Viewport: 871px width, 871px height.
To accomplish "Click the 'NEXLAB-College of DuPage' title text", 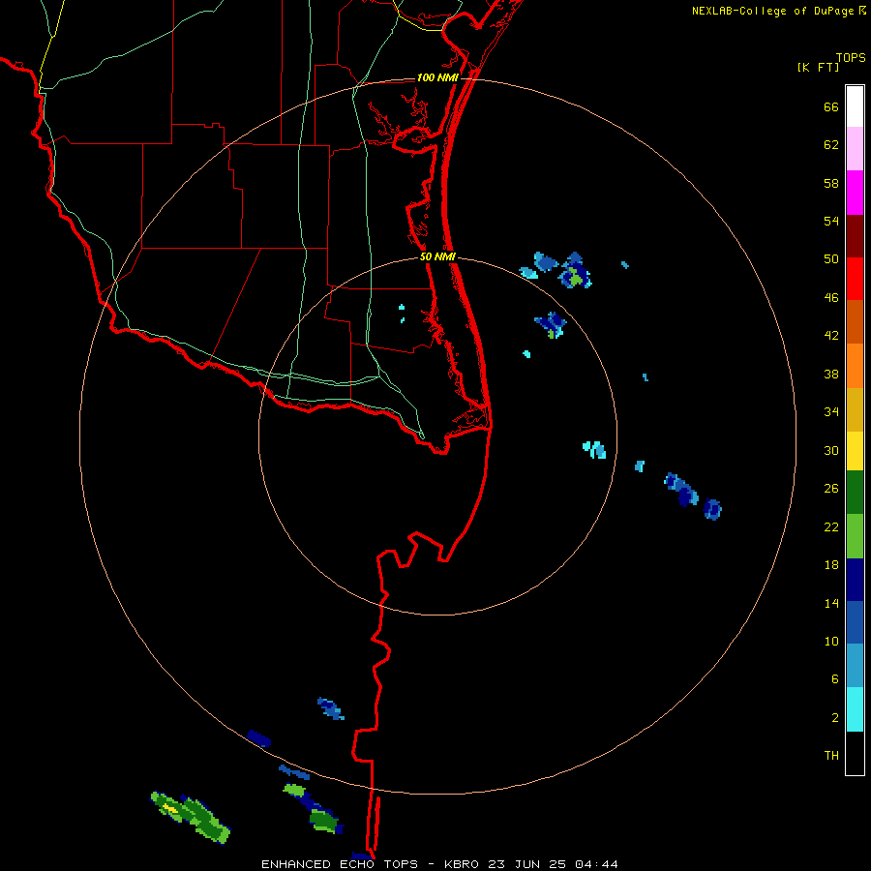I will (x=773, y=11).
